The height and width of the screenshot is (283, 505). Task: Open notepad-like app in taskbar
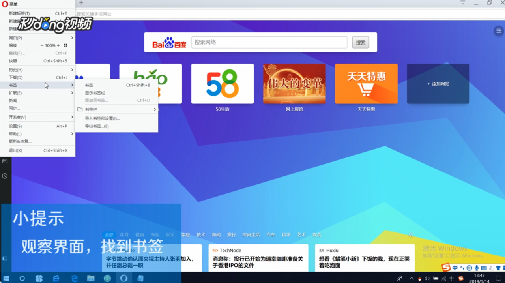point(140,278)
